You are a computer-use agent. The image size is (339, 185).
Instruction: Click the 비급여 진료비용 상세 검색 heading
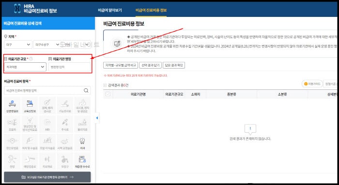(x=23, y=23)
